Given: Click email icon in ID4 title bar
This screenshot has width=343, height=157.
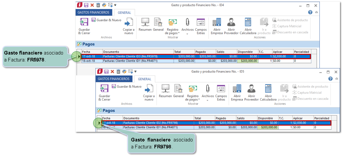Looking at the screenshot, I should (x=110, y=5).
